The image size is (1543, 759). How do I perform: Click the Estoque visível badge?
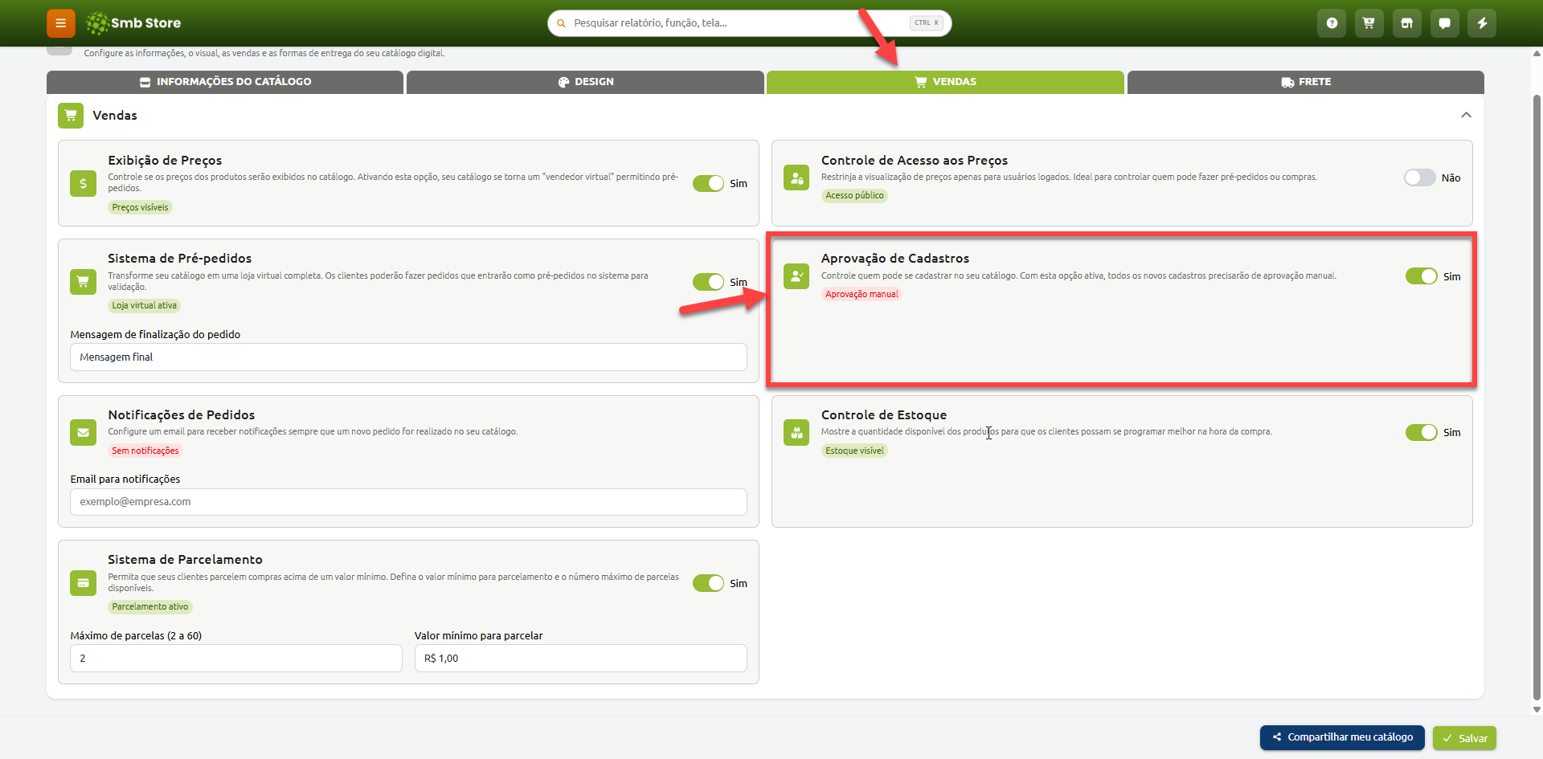pos(854,451)
